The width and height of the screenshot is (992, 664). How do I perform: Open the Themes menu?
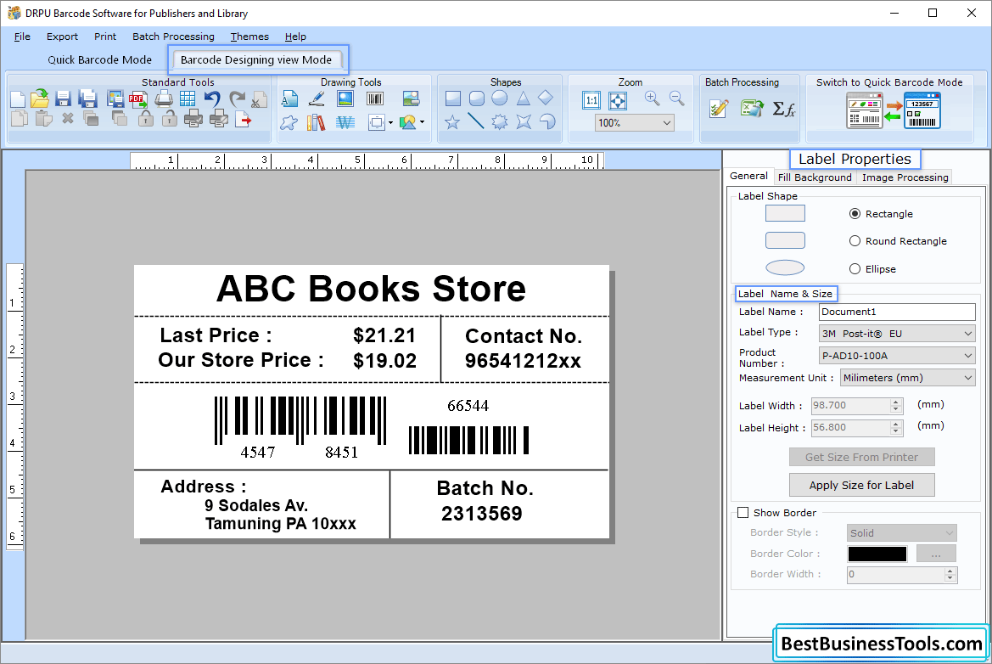pyautogui.click(x=249, y=37)
